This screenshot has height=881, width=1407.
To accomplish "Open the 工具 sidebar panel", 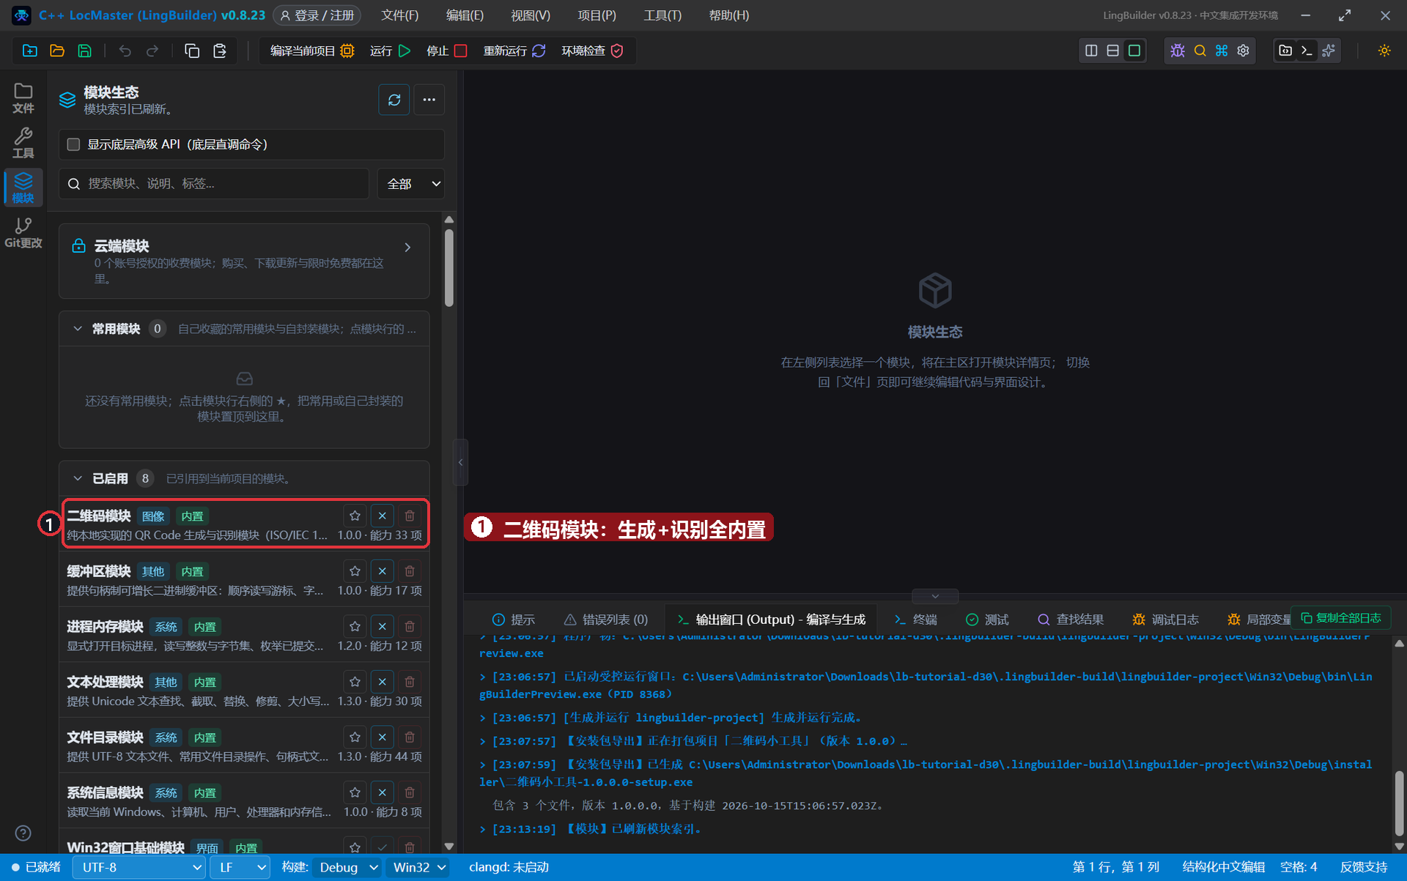I will click(23, 143).
